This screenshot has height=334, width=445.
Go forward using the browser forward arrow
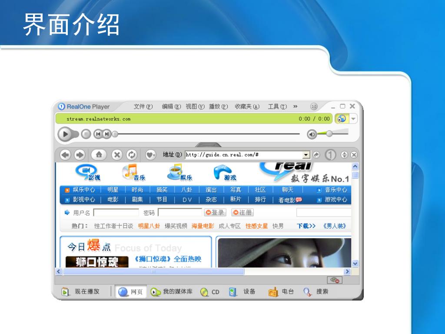pos(80,155)
